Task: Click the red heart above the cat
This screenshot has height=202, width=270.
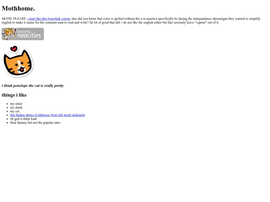Action: (x=14, y=49)
